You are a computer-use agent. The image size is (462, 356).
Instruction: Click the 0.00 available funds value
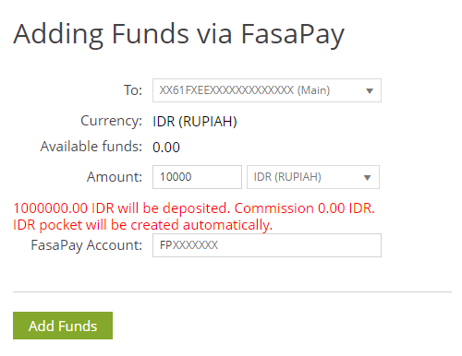point(166,148)
